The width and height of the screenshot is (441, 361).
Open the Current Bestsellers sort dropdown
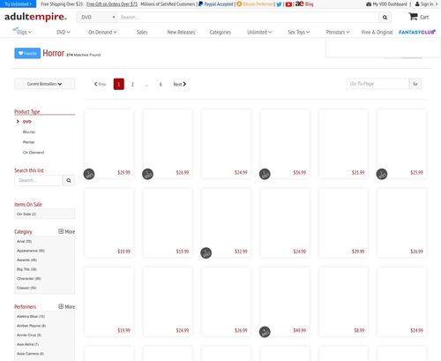click(45, 84)
